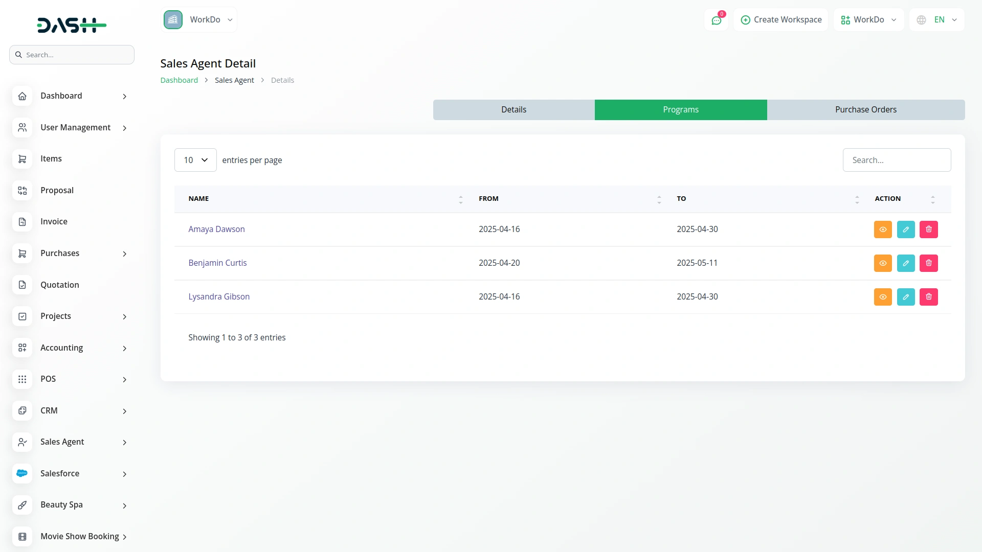Click the delete trash icon for Lysandra Gibson
Image resolution: width=982 pixels, height=552 pixels.
(928, 297)
